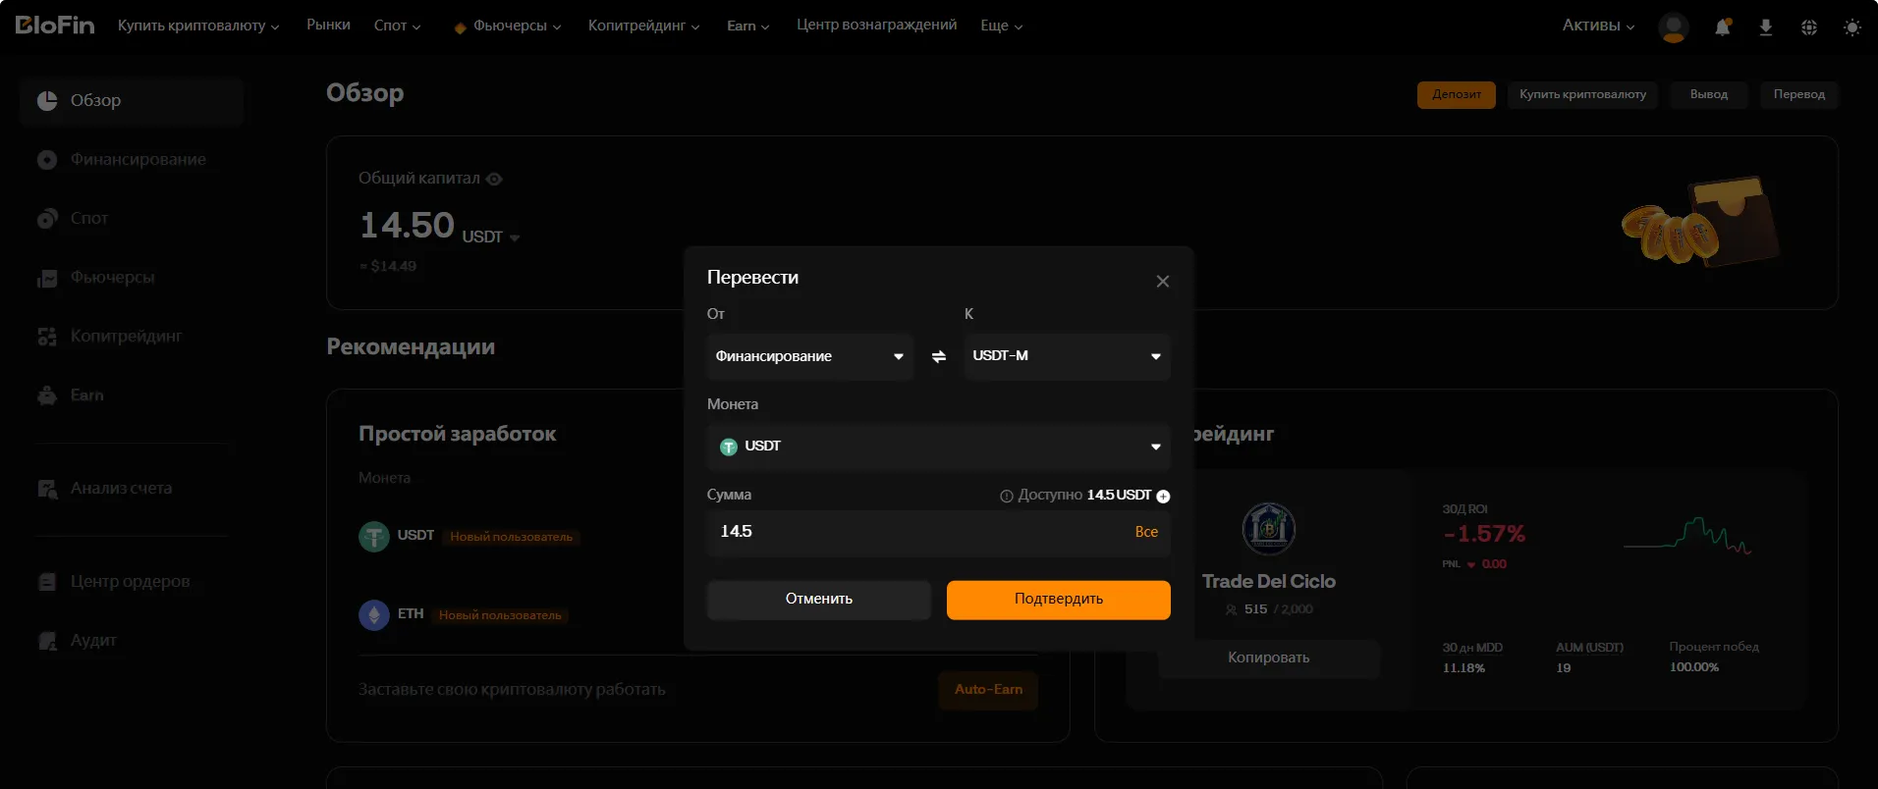The width and height of the screenshot is (1878, 789).
Task: Click the BloFin logo
Action: [55, 25]
